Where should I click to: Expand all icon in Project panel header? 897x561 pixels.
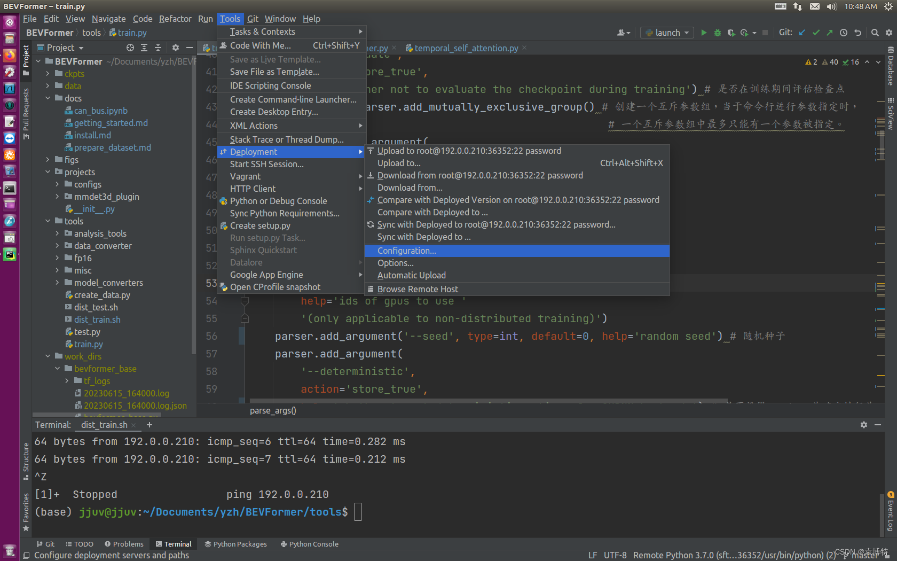pyautogui.click(x=144, y=48)
